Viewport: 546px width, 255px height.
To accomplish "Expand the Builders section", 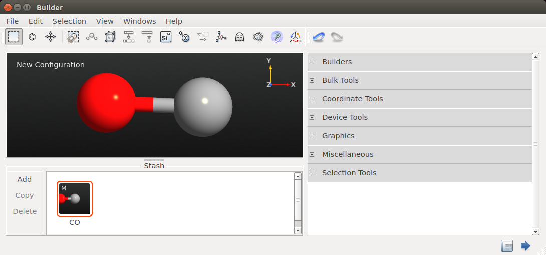I will coord(312,62).
